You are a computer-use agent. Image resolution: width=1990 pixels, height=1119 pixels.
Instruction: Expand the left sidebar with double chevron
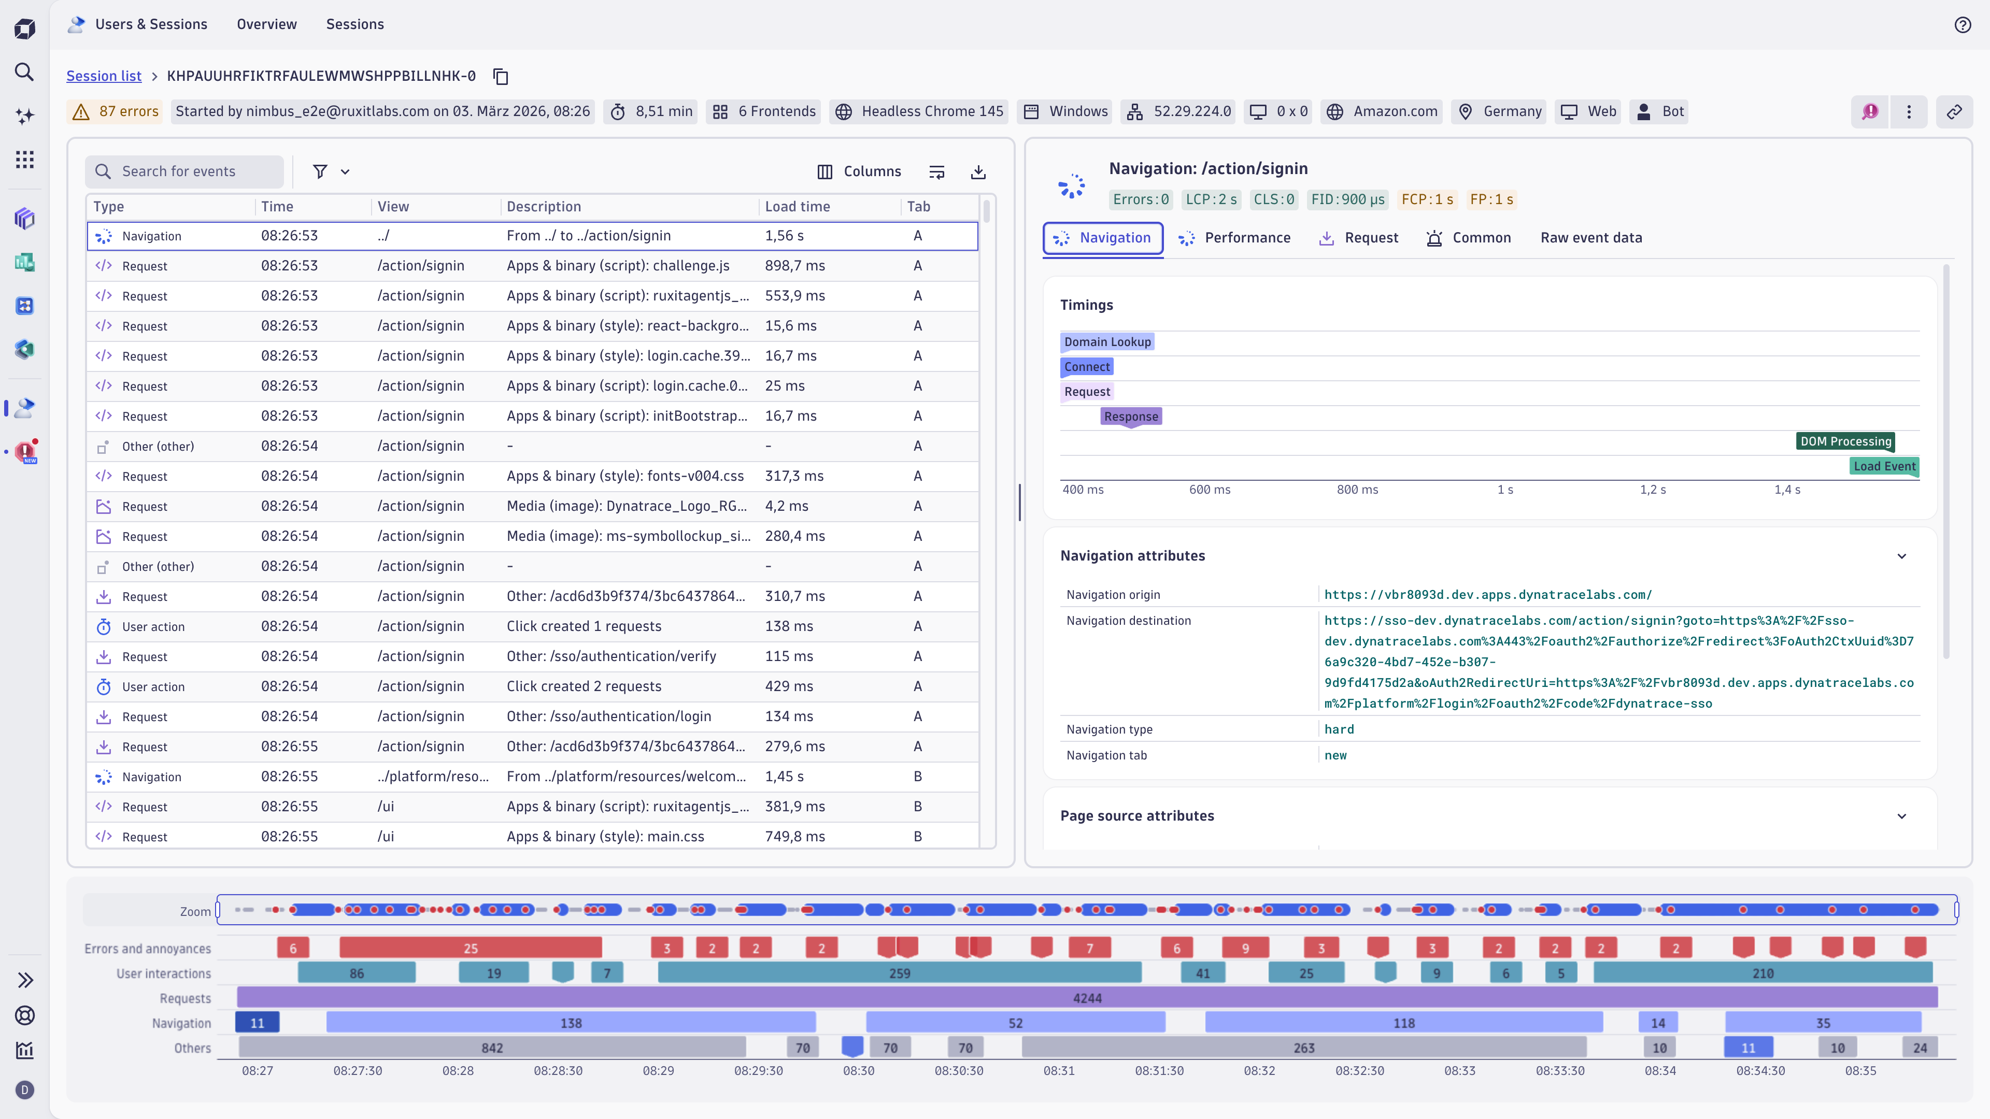[25, 980]
